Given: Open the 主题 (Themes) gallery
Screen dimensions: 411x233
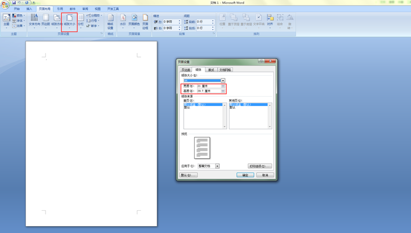Looking at the screenshot, I should click(x=6, y=21).
